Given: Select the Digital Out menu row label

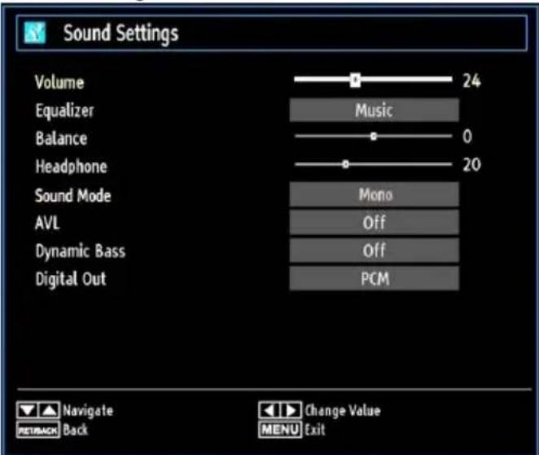Looking at the screenshot, I should 71,279.
